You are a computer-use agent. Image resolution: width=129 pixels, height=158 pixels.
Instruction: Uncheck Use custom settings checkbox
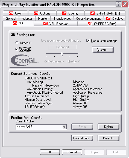[x=88, y=41]
